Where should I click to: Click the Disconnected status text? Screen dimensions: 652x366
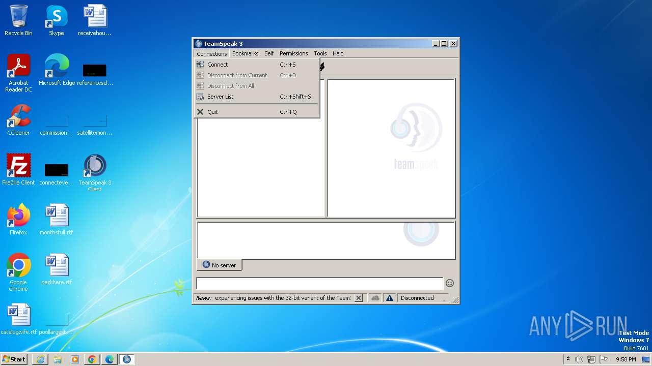417,298
